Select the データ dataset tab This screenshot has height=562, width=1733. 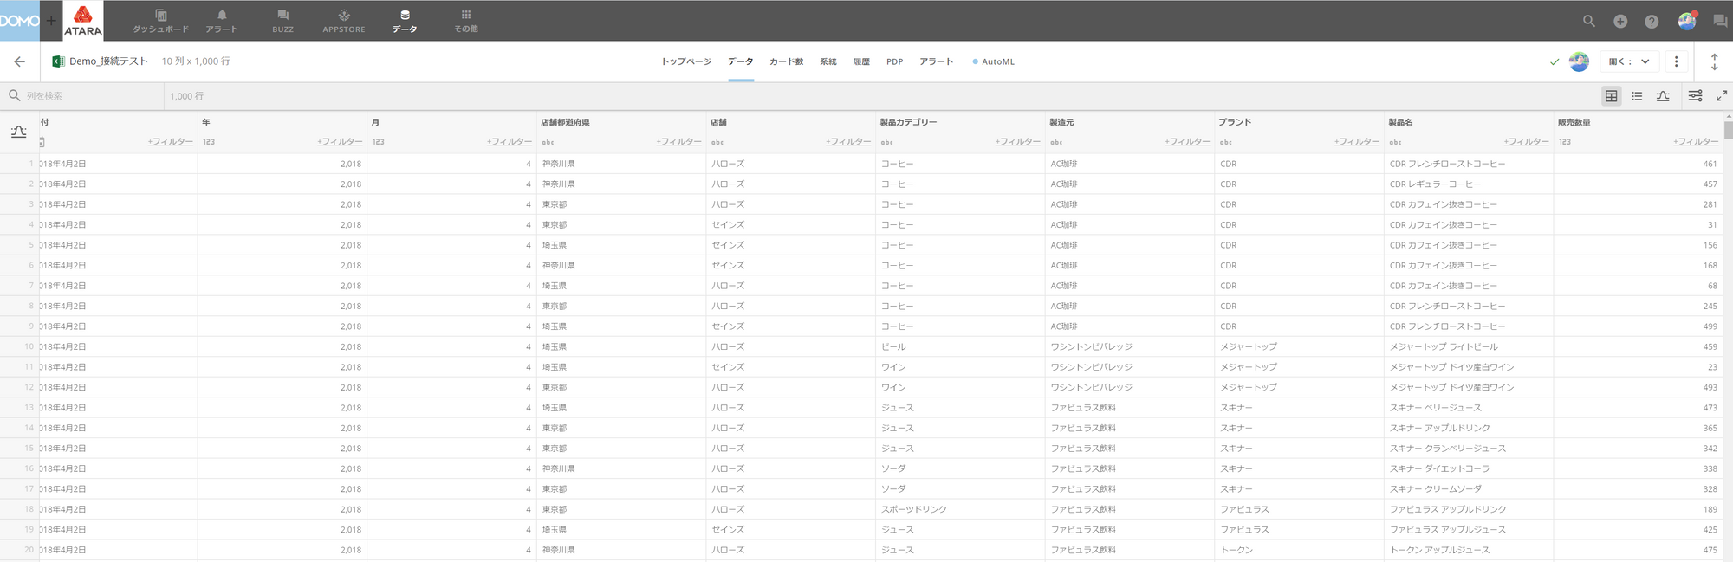[740, 61]
